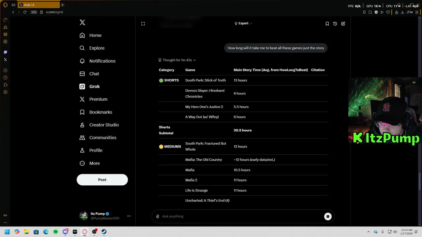Screen dimensions: 422x237
Task: Select the 'Grok / X' browser tab
Action: tap(38, 5)
